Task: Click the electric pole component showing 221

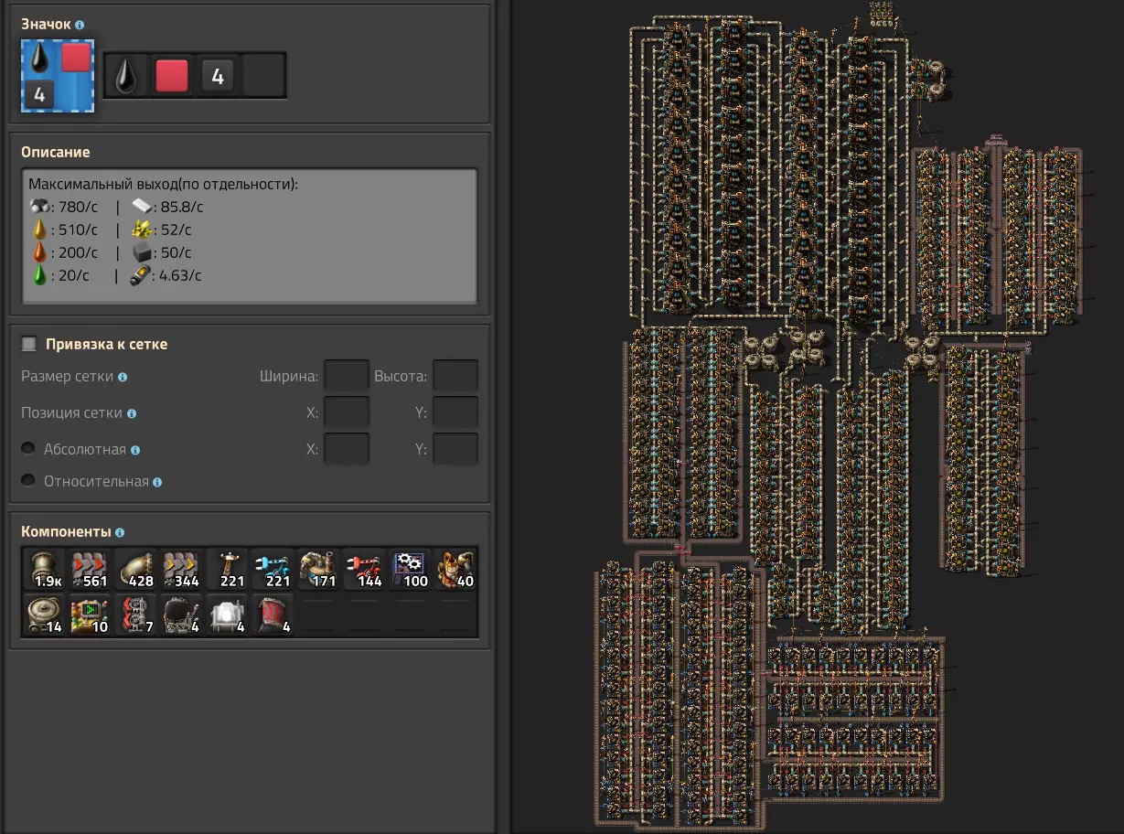Action: tap(227, 569)
